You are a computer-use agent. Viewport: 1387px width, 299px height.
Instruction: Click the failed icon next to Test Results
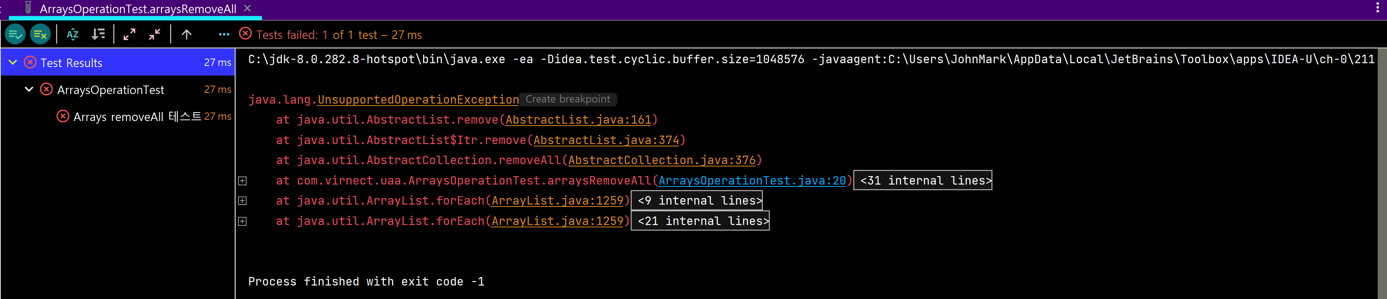[31, 63]
